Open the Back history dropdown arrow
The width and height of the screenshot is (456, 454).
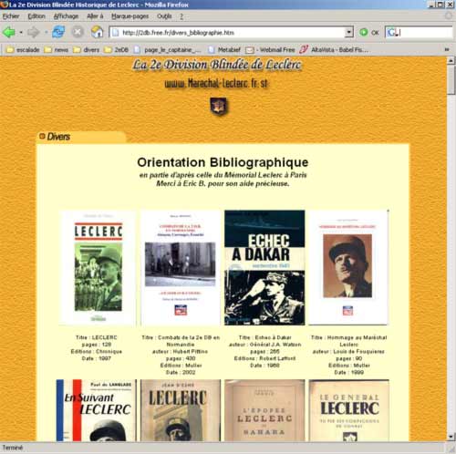pyautogui.click(x=21, y=32)
